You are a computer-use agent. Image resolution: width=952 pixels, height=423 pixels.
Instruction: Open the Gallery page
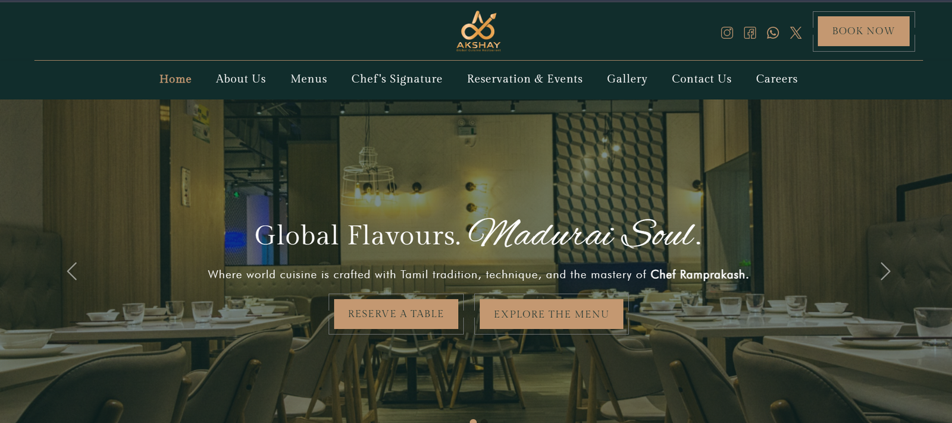click(627, 79)
